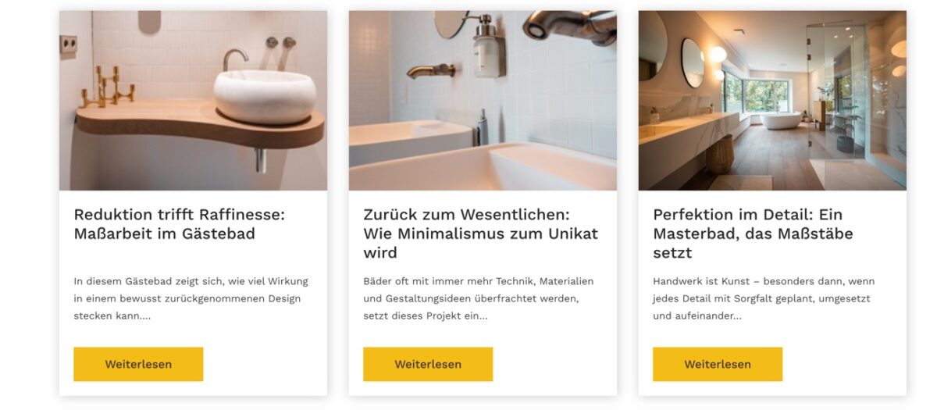Image resolution: width=937 pixels, height=410 pixels.
Task: Select the master bathroom photo thumbnail
Action: tap(772, 100)
